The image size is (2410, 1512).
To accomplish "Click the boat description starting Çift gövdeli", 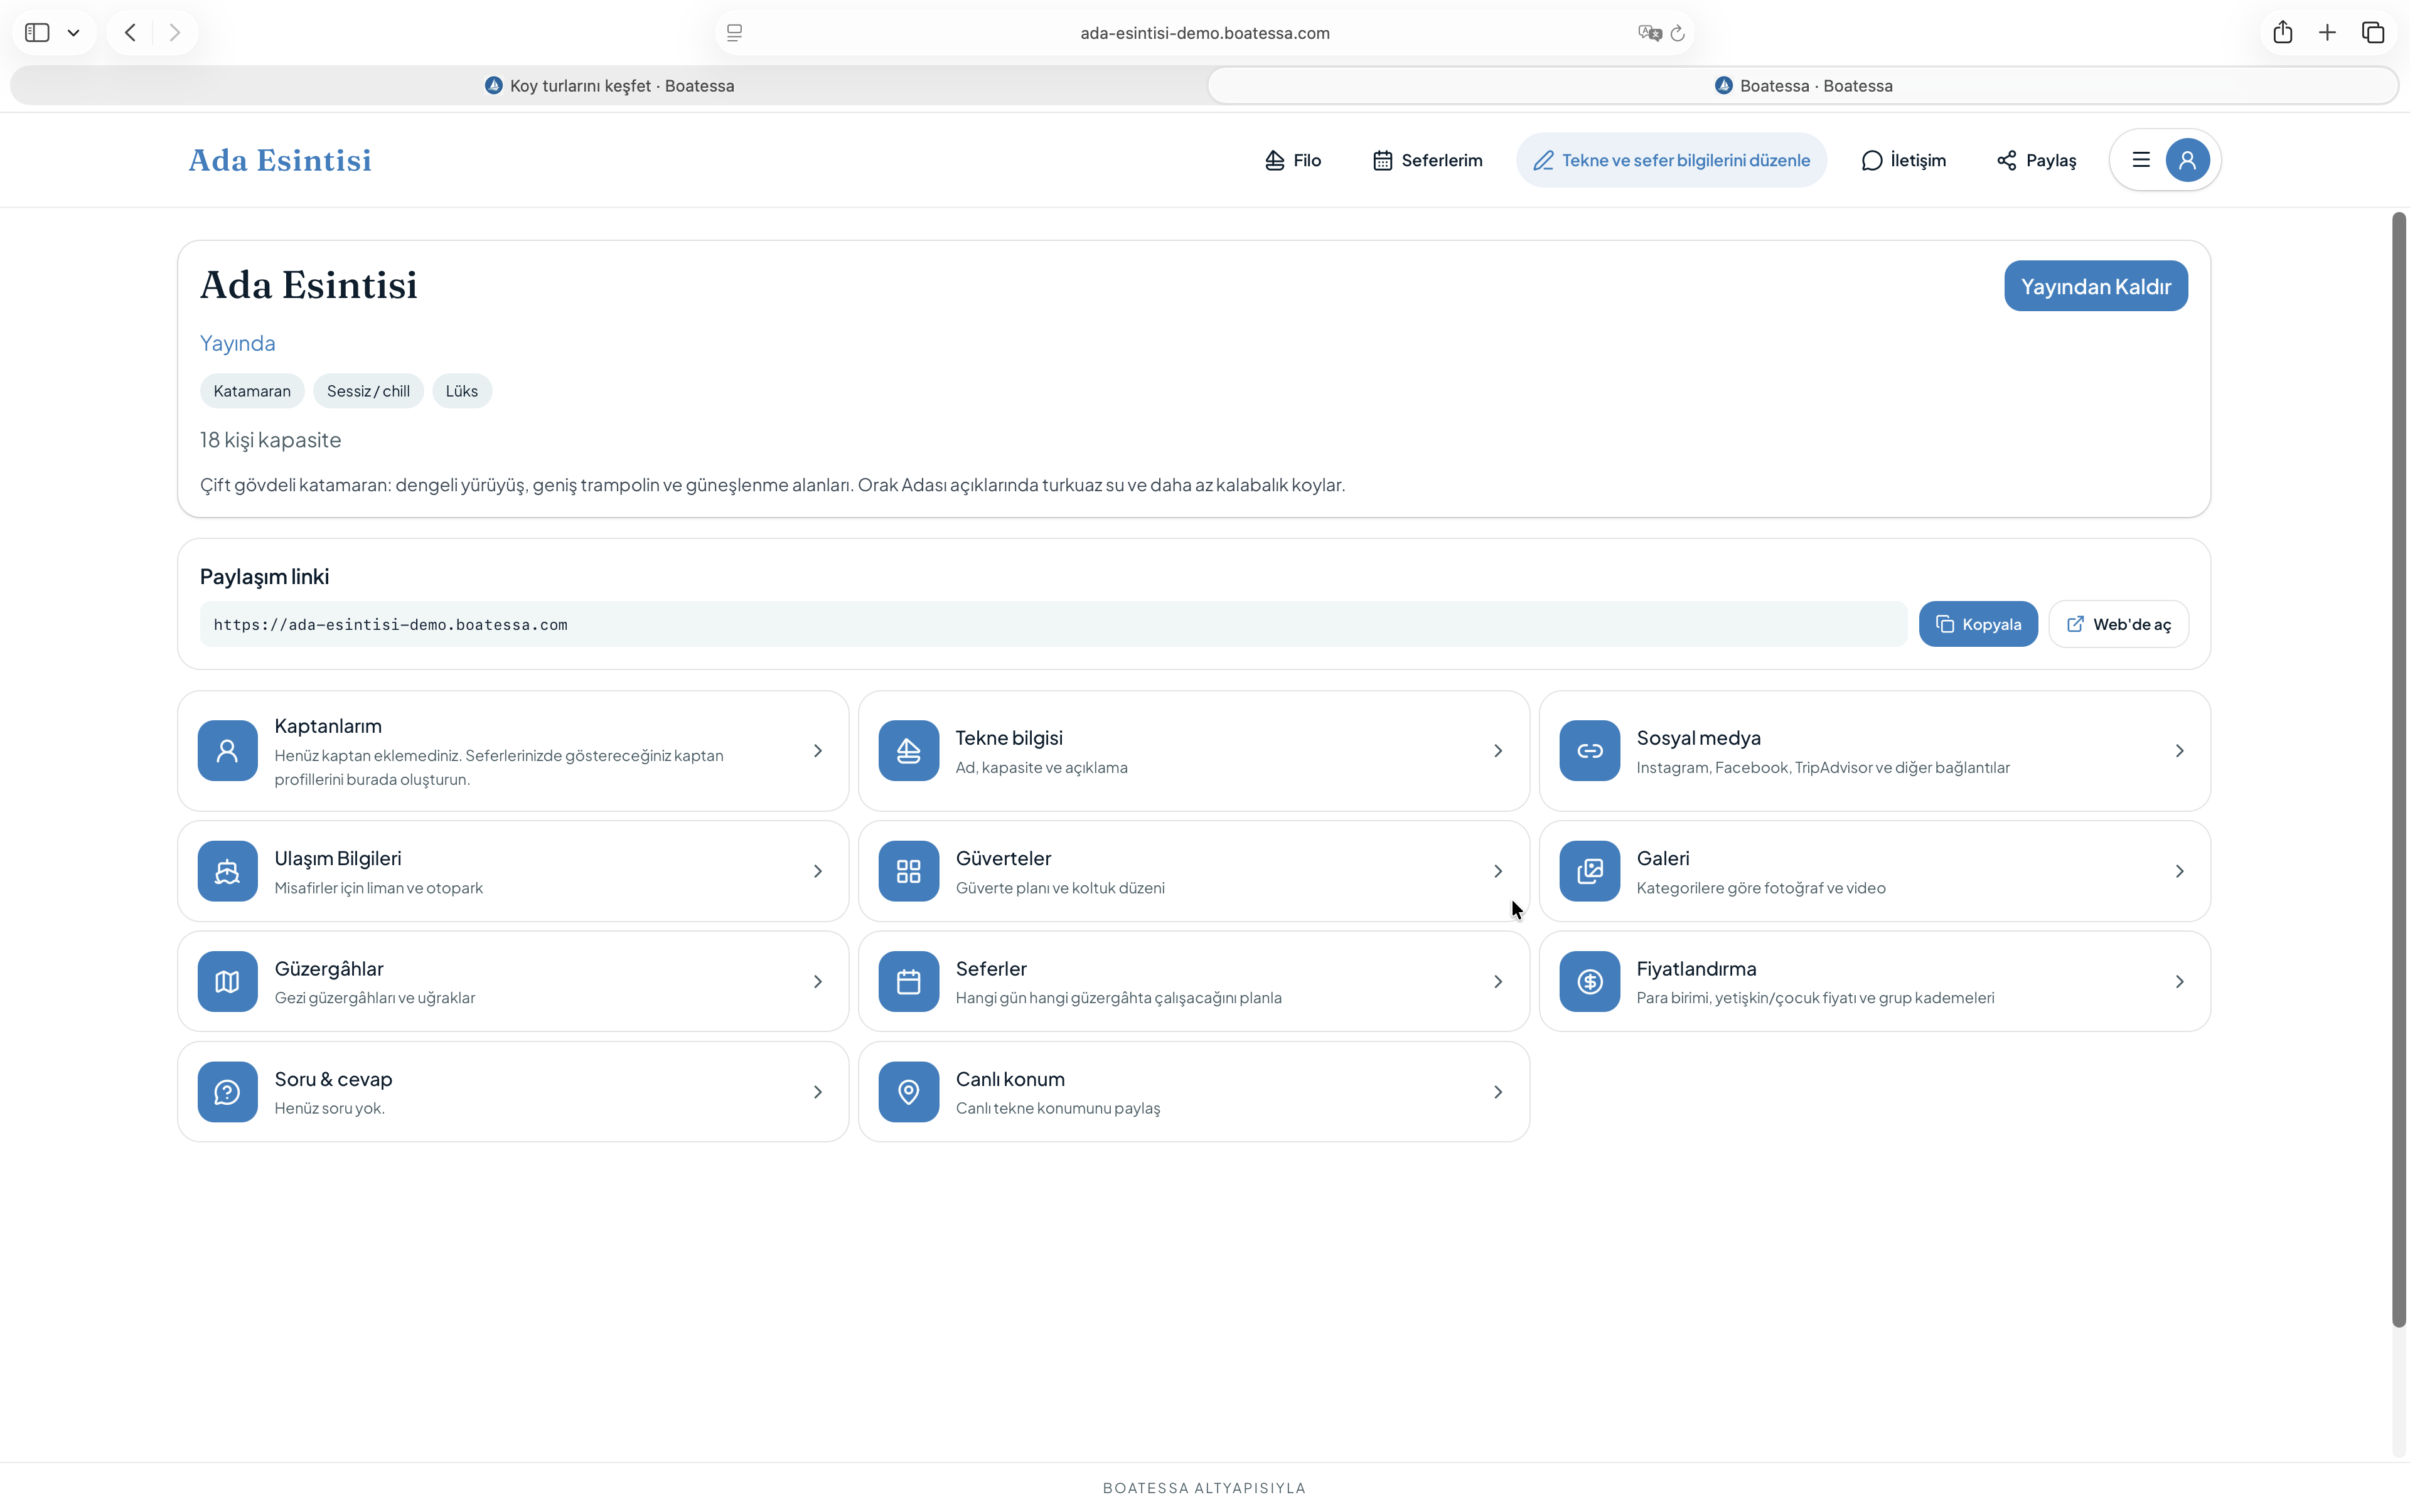I will [x=773, y=485].
